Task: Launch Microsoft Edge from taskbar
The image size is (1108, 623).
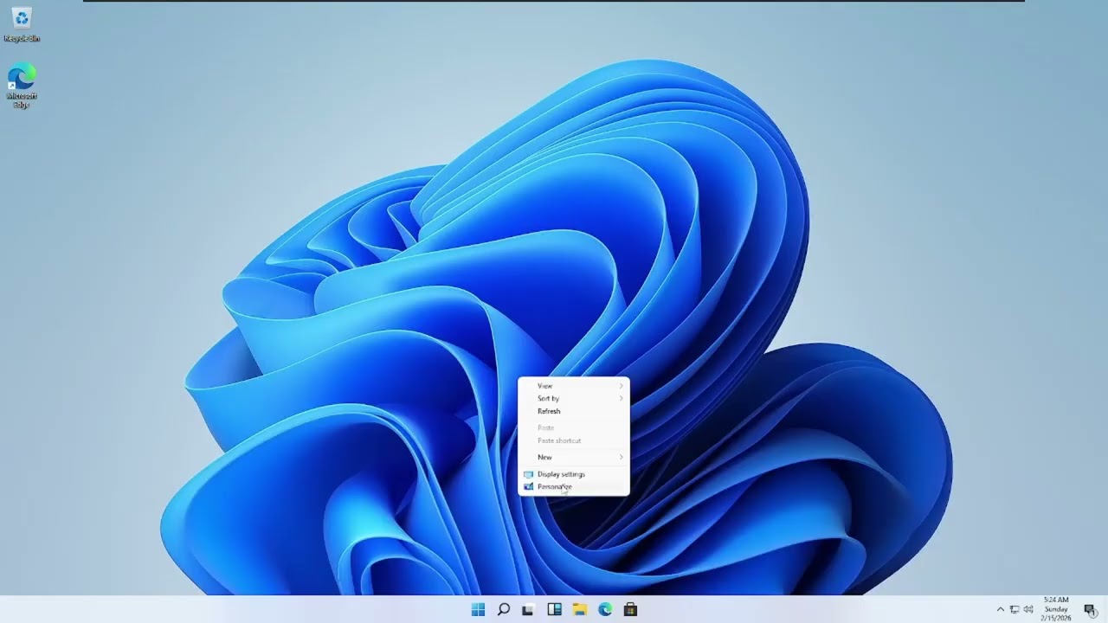Action: coord(605,609)
